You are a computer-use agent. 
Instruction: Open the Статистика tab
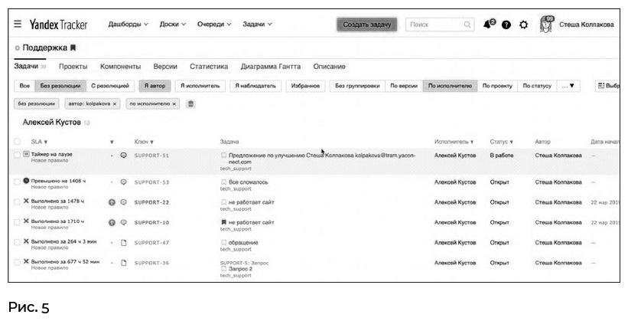(209, 67)
